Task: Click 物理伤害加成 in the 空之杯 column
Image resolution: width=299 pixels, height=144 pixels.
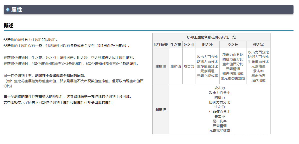Action: point(233,73)
